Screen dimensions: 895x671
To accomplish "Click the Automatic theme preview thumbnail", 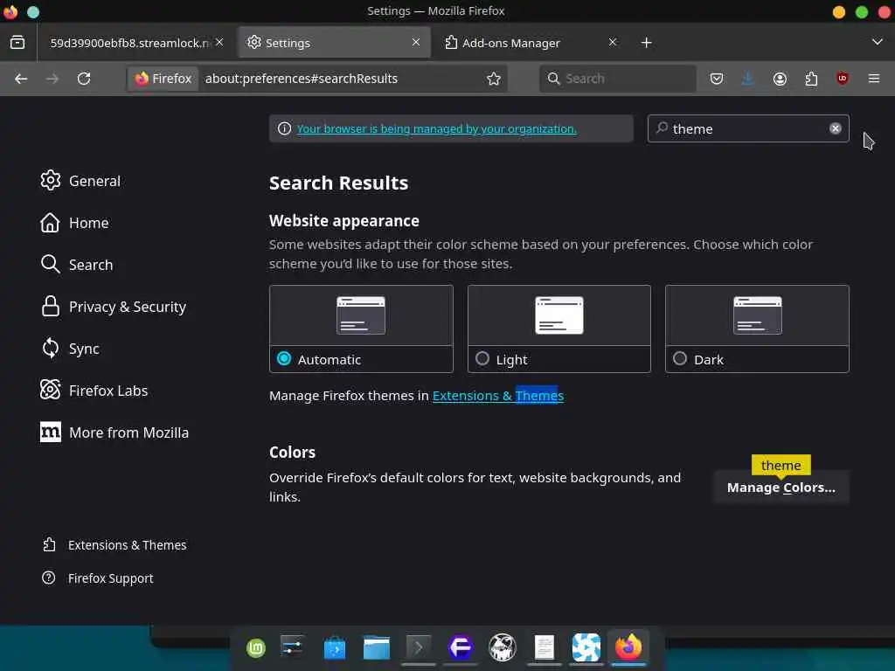I will [x=361, y=315].
